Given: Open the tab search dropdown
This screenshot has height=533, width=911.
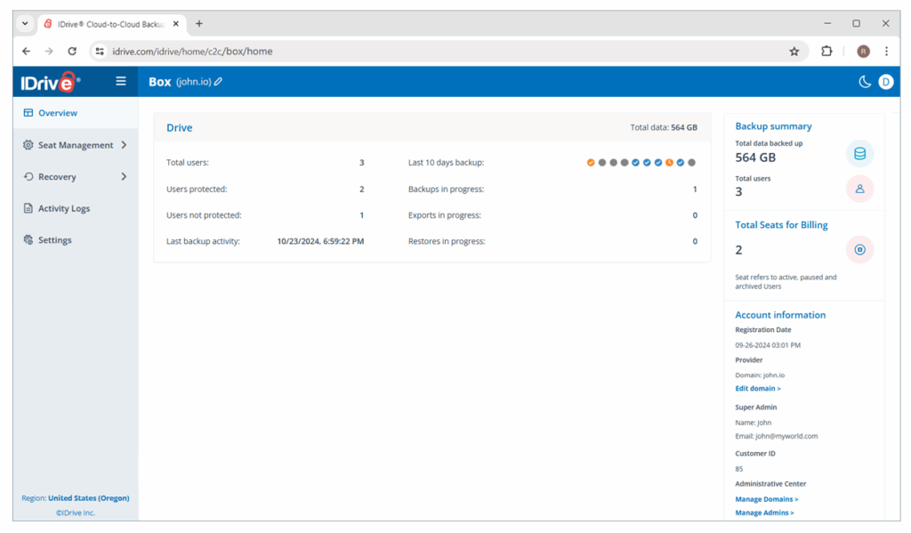Looking at the screenshot, I should click(25, 24).
